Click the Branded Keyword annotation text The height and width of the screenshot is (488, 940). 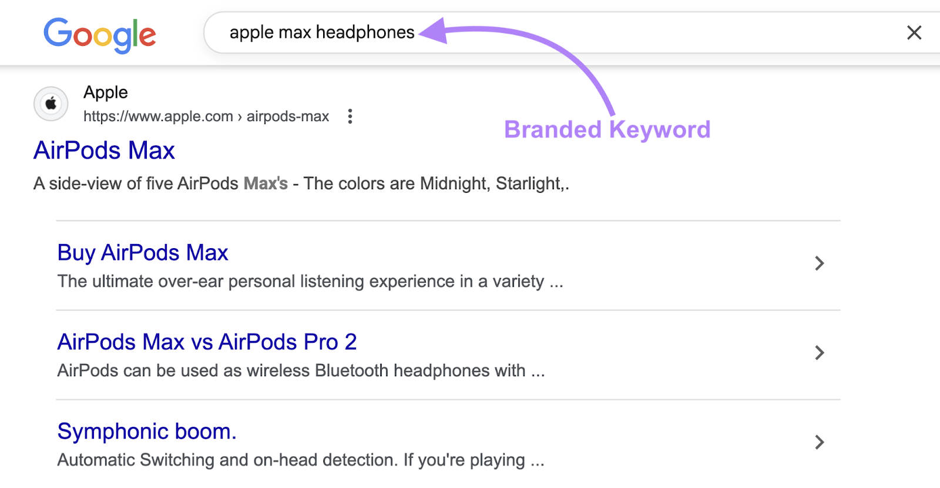(x=607, y=130)
